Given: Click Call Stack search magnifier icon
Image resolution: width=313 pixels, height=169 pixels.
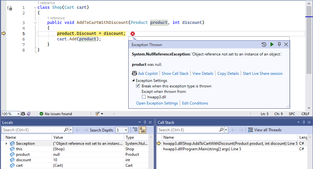Looking at the screenshot, I should coord(221,130).
